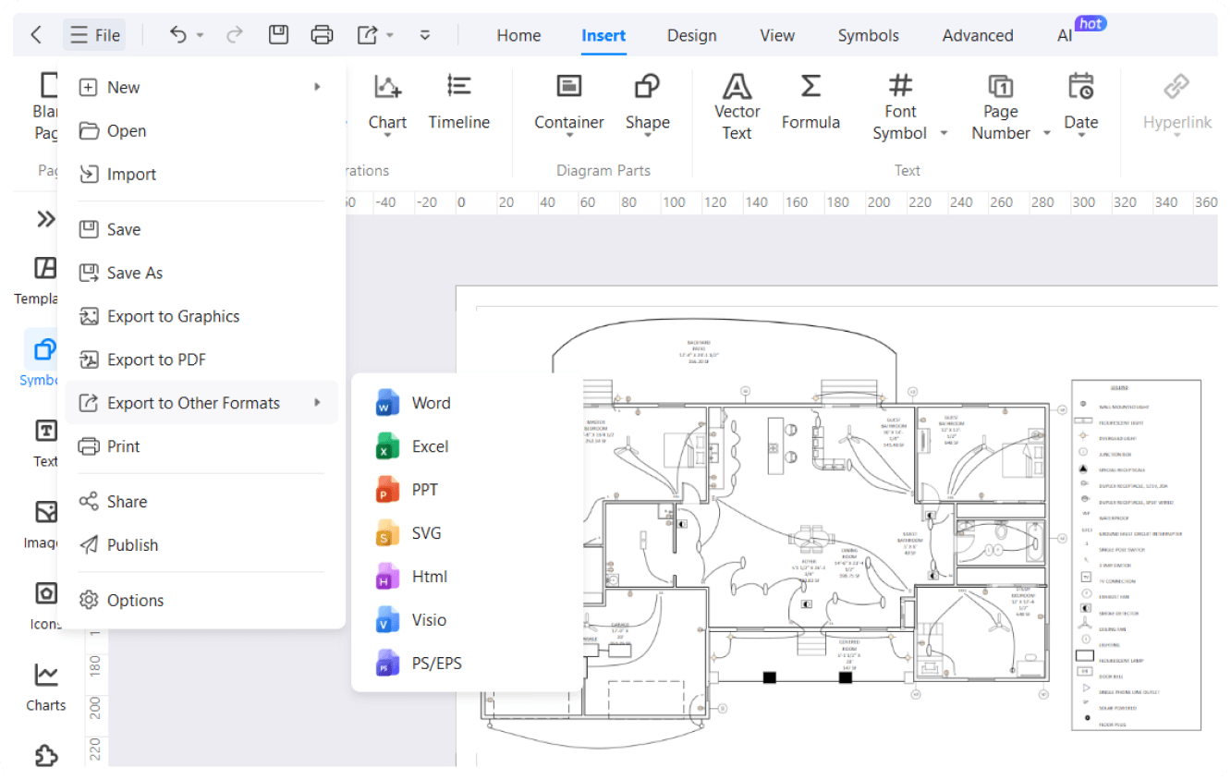Open the Templates sidebar panel

(37, 281)
